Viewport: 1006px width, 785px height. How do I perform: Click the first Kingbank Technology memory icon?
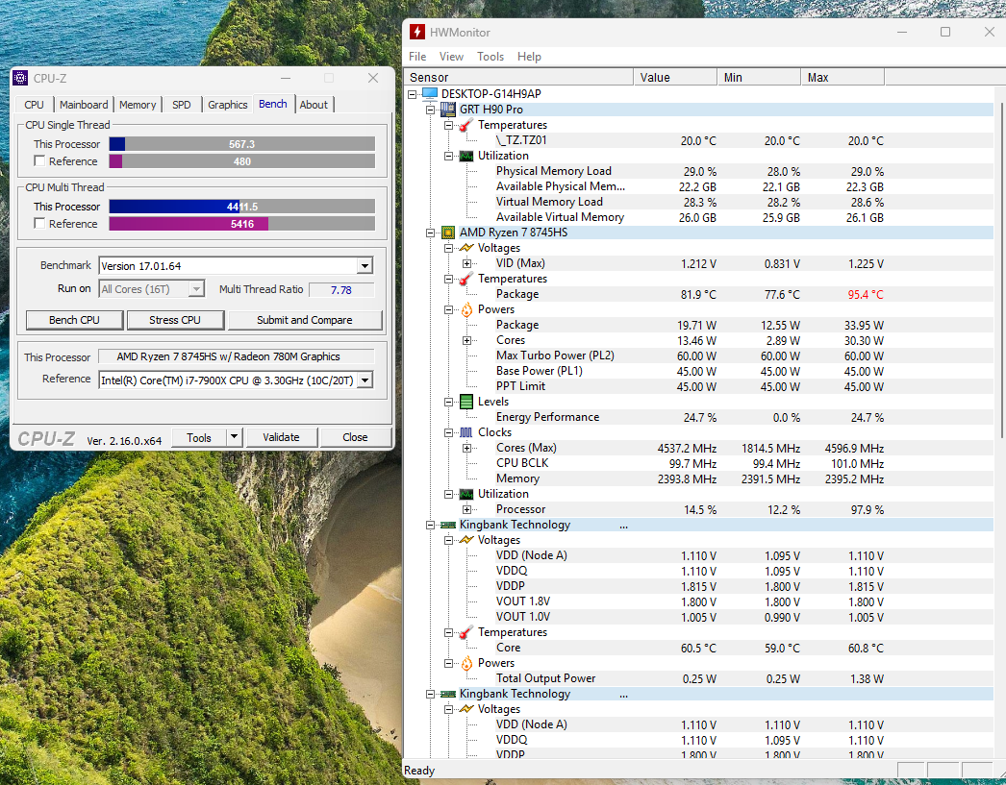(447, 525)
